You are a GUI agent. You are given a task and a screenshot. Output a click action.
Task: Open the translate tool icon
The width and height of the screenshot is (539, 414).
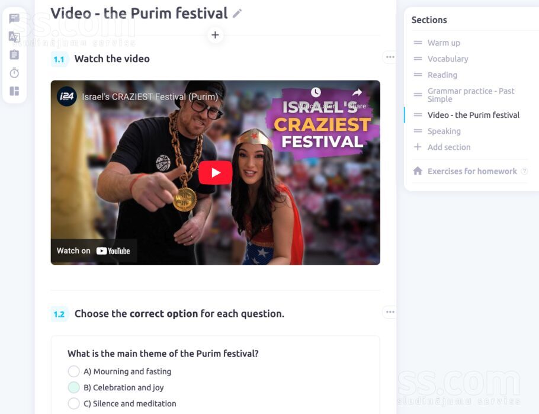[x=14, y=37]
